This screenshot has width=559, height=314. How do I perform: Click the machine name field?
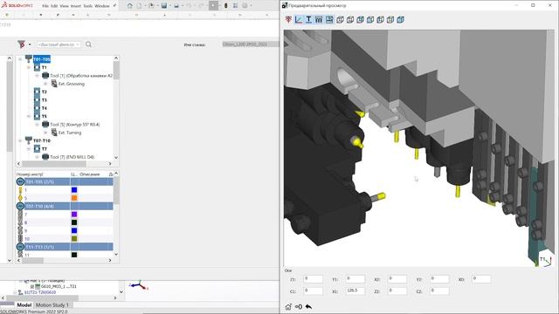(x=250, y=44)
